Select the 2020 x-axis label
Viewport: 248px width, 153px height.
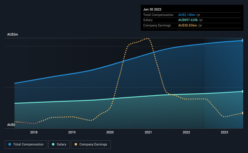coord(110,132)
